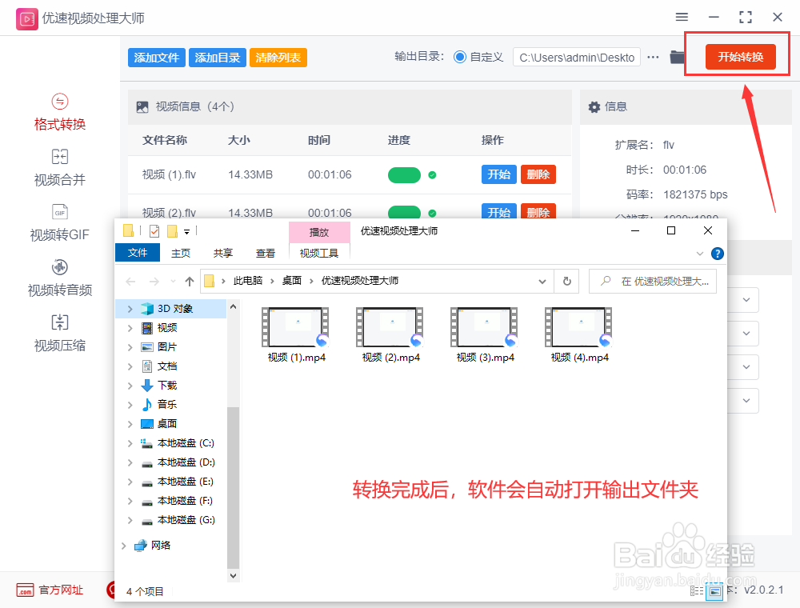The width and height of the screenshot is (800, 608).
Task: Open the hamburger menu in title bar
Action: tap(682, 18)
